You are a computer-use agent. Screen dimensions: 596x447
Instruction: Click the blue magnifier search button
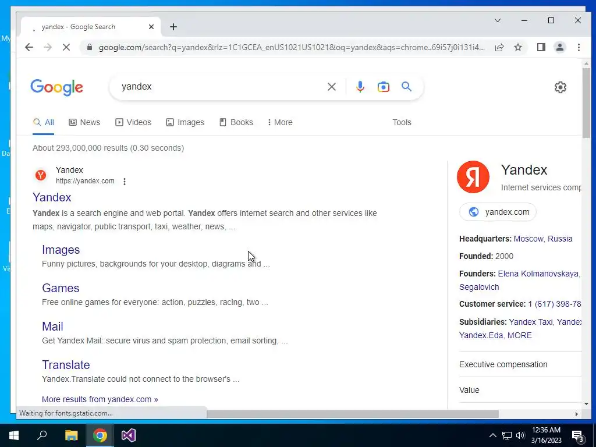[406, 87]
